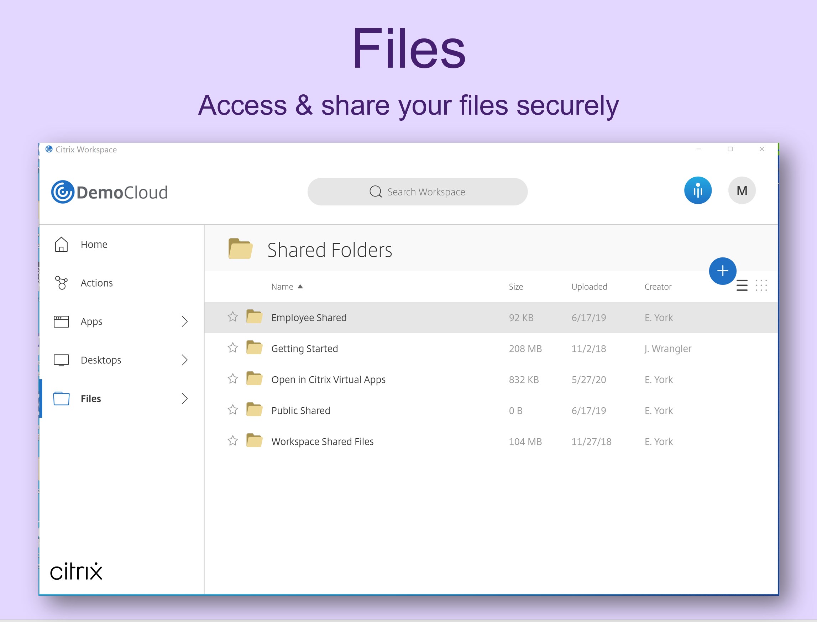Open the blue activity feed icon

click(697, 191)
